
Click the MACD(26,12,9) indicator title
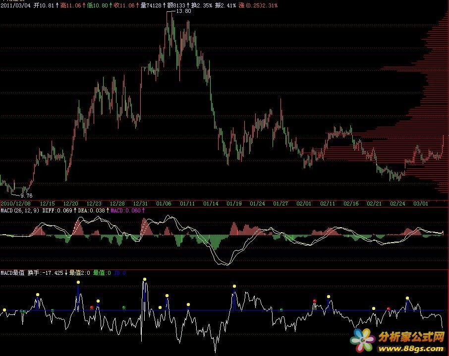(x=20, y=210)
